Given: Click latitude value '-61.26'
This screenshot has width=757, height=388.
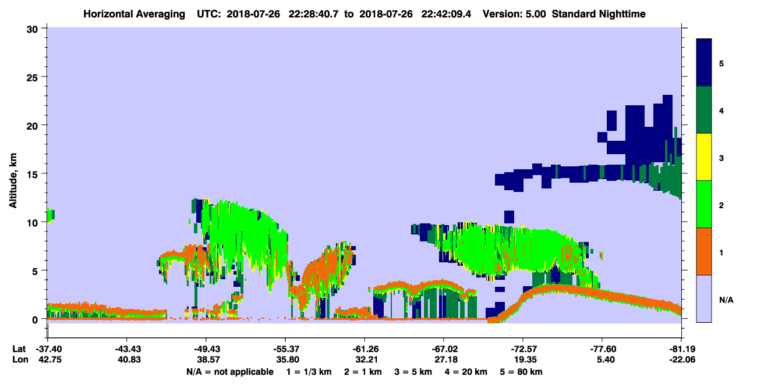Looking at the screenshot, I should (364, 349).
